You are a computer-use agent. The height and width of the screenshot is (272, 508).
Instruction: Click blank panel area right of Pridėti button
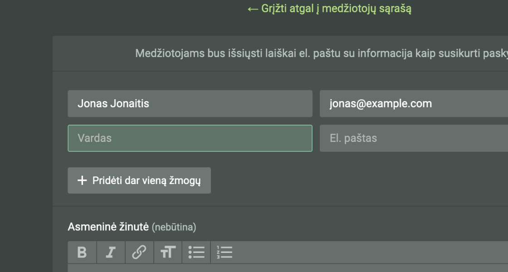point(354,180)
